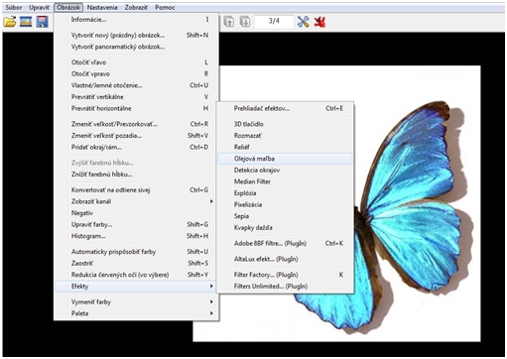Open Adobe 8BF filtre plugin
Screen dimensions: 507x359
(285, 243)
